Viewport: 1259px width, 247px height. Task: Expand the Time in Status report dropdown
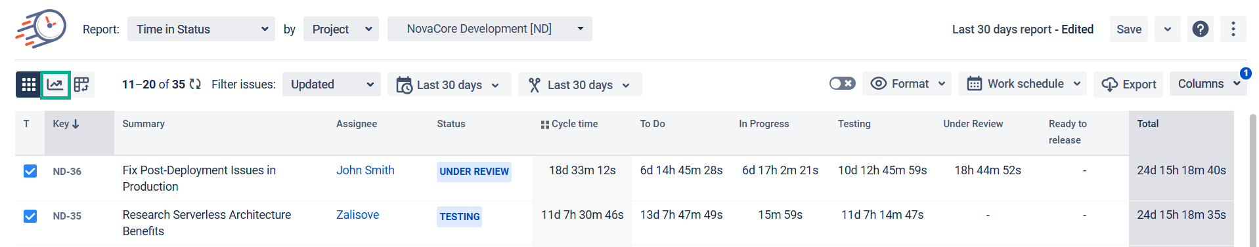201,29
